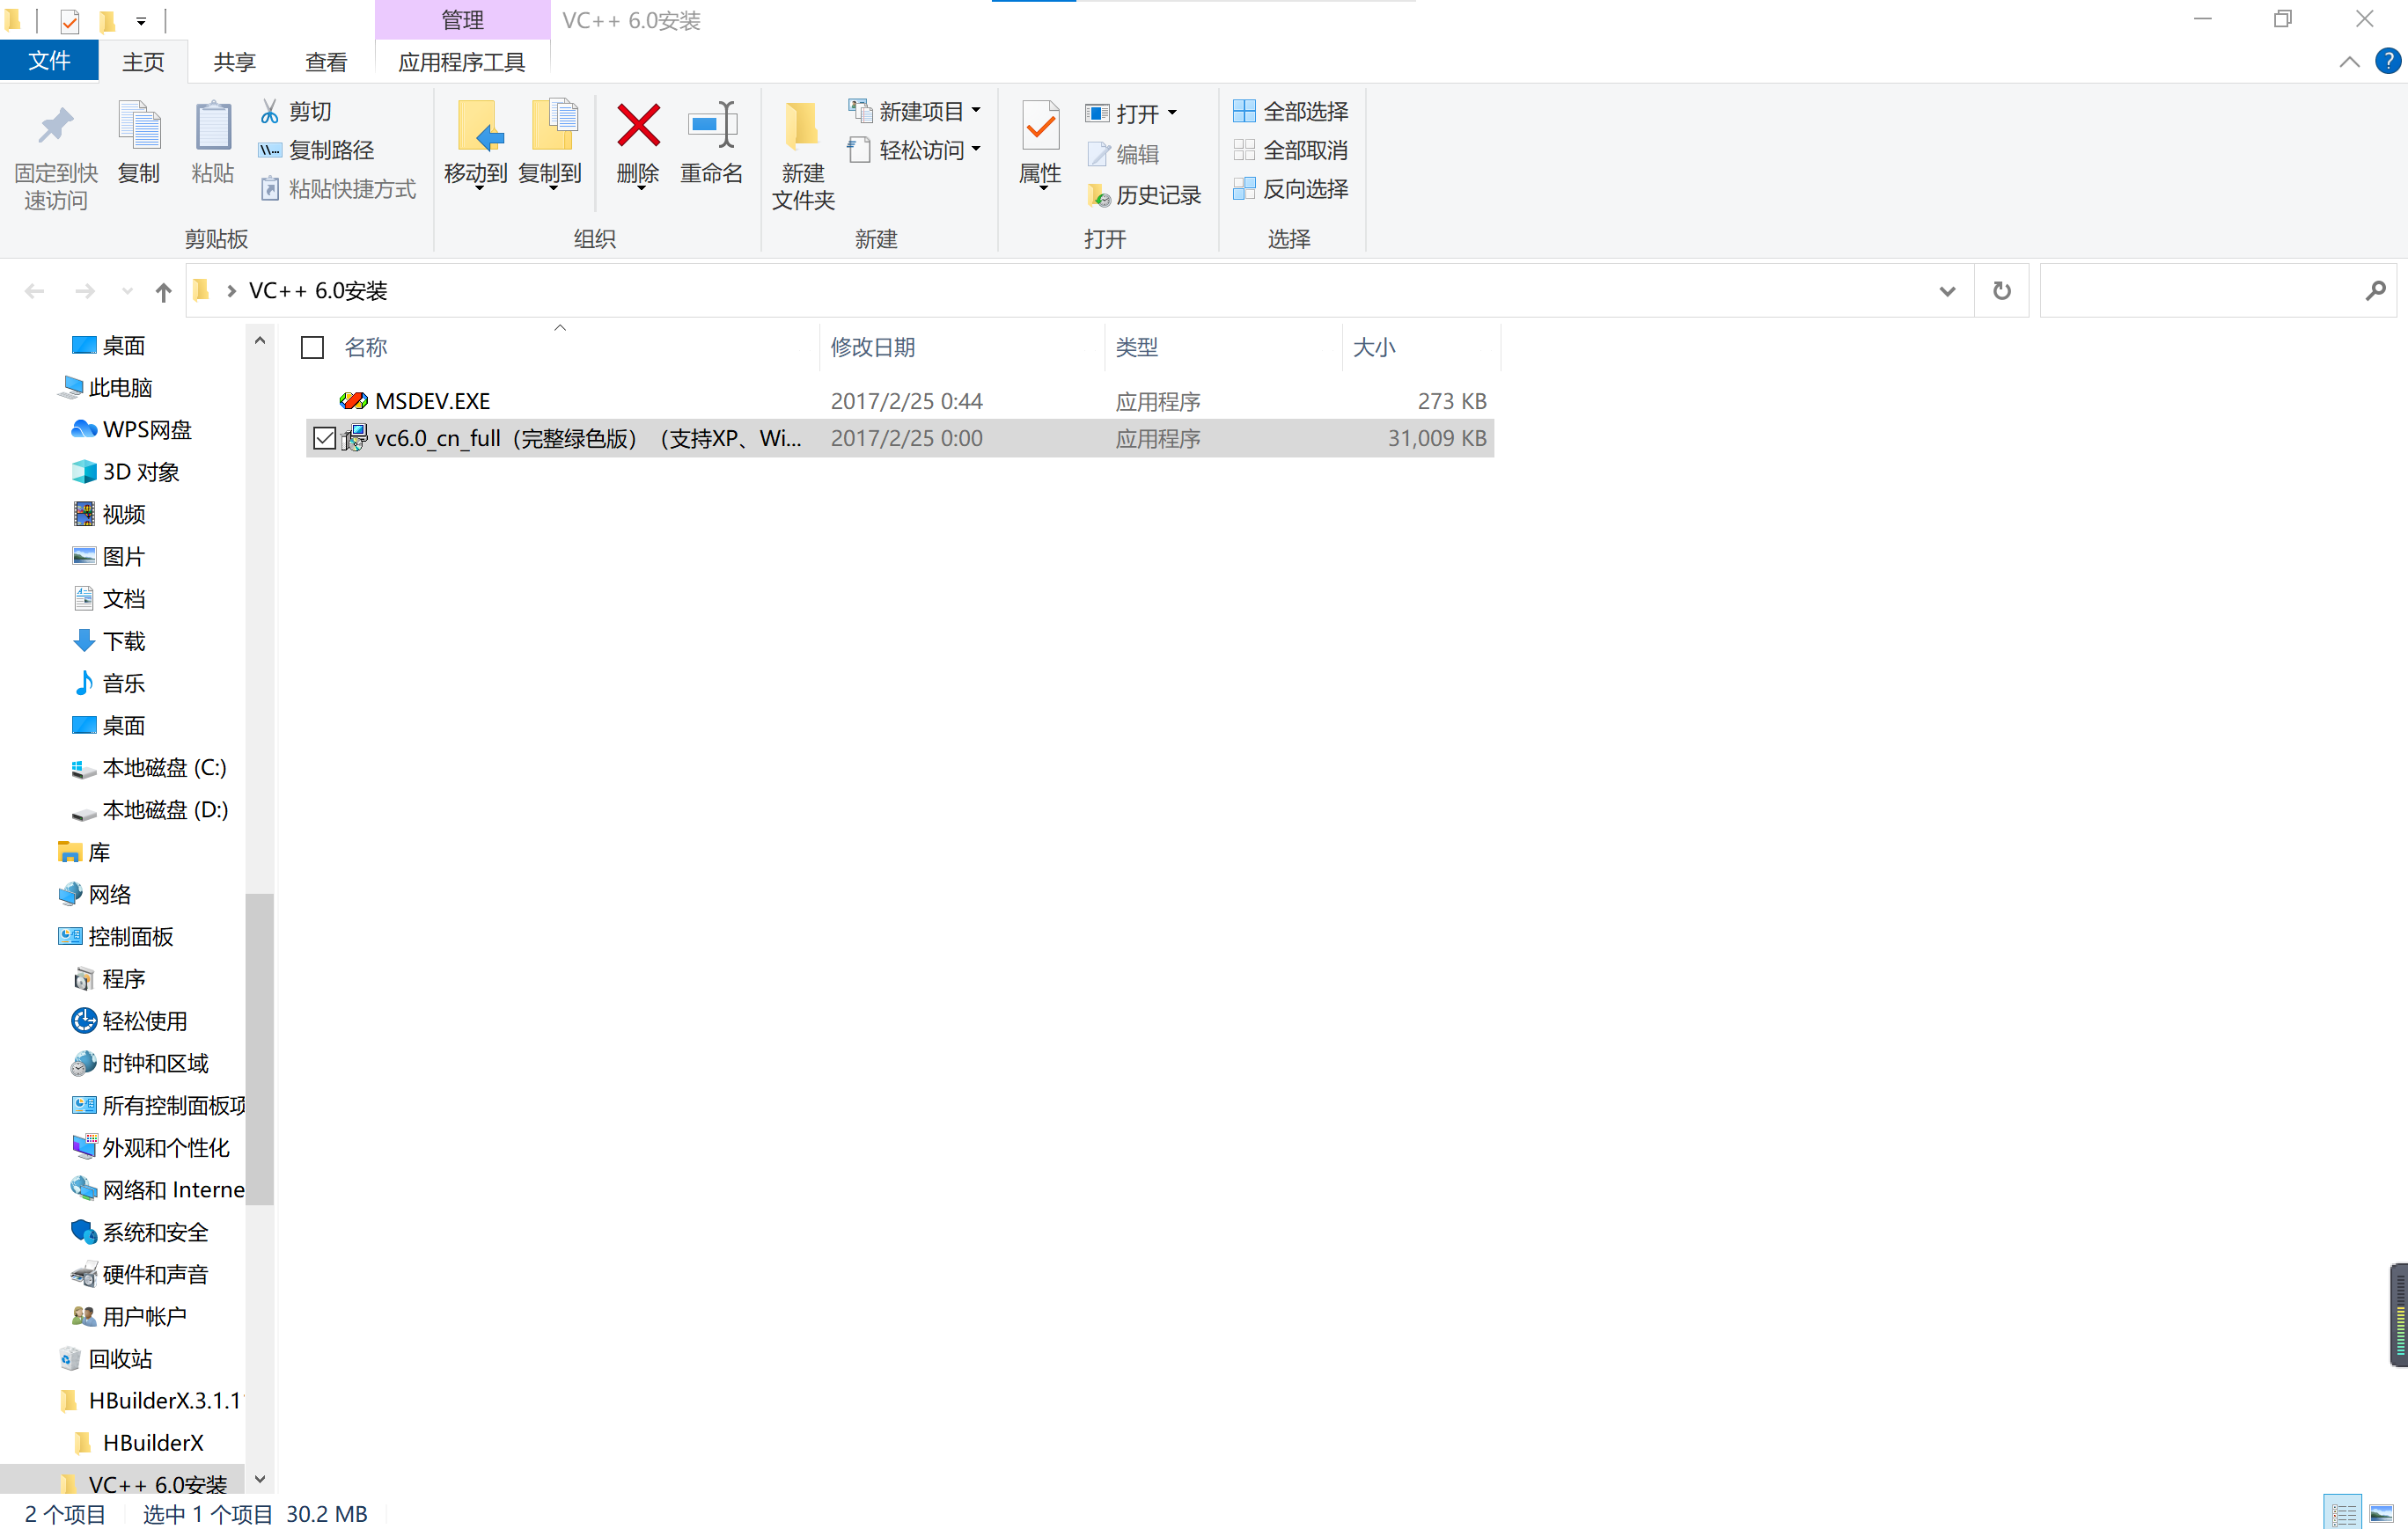
Task: Uncheck the vc6.0_cn_full file checkbox
Action: click(x=324, y=439)
